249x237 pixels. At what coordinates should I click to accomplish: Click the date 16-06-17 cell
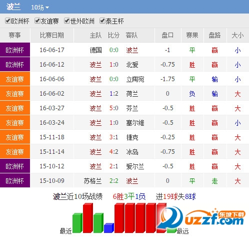52,50
